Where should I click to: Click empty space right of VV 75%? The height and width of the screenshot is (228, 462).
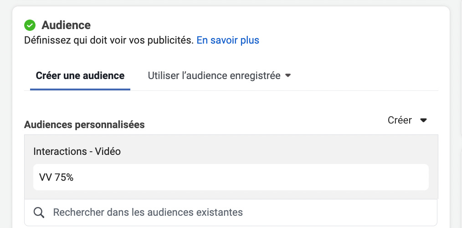click(x=251, y=177)
